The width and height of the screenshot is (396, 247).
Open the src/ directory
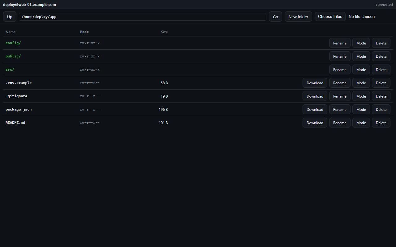[x=10, y=69]
